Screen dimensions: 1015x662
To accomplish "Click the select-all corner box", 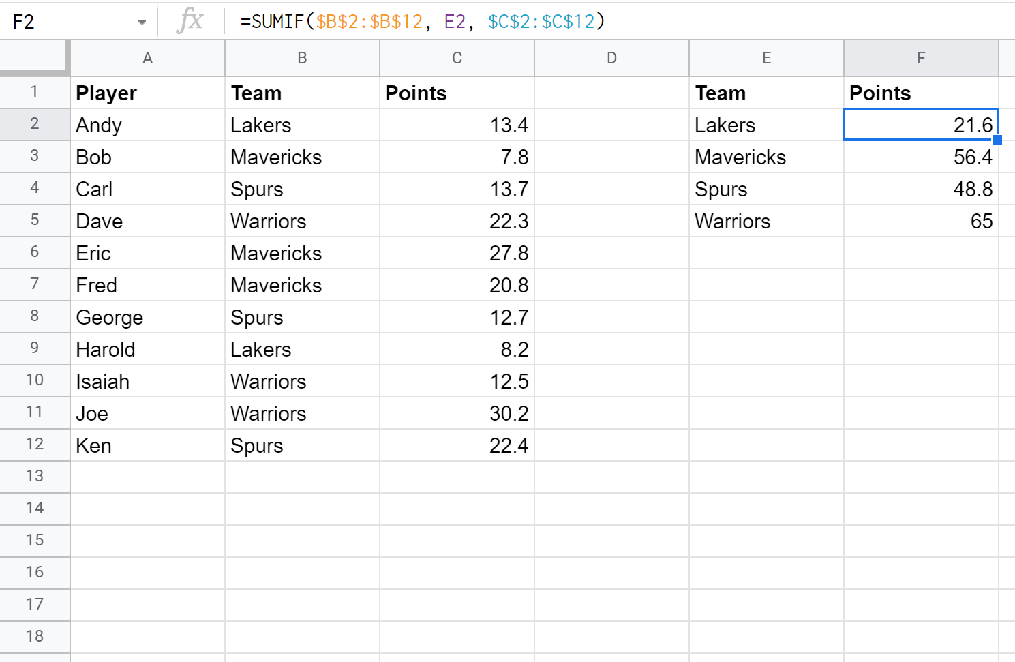I will click(34, 57).
